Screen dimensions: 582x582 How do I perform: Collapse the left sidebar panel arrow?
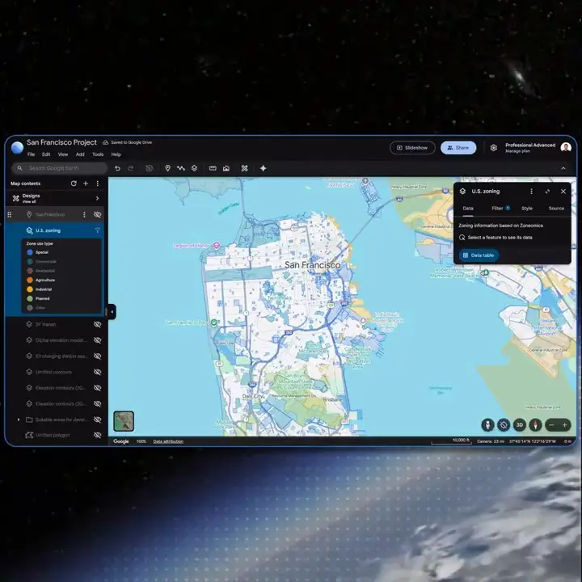pos(112,312)
